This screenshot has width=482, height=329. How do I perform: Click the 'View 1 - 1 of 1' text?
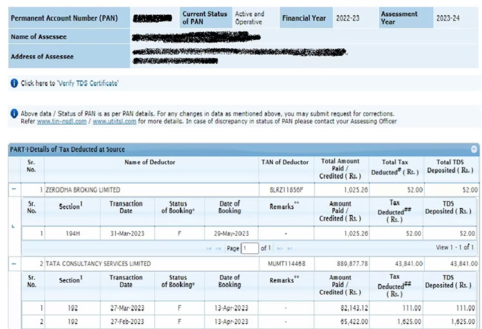point(454,247)
